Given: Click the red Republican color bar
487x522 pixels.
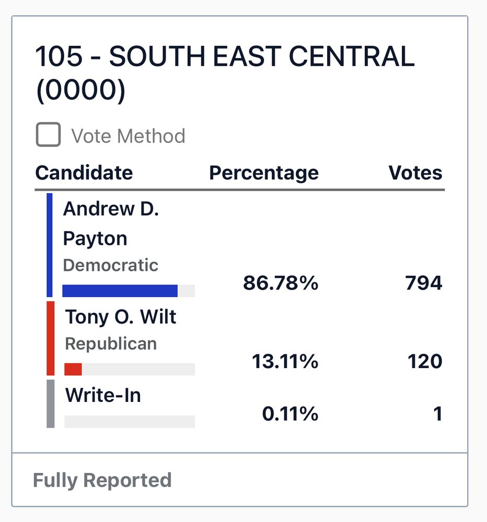Looking at the screenshot, I should tap(50, 338).
